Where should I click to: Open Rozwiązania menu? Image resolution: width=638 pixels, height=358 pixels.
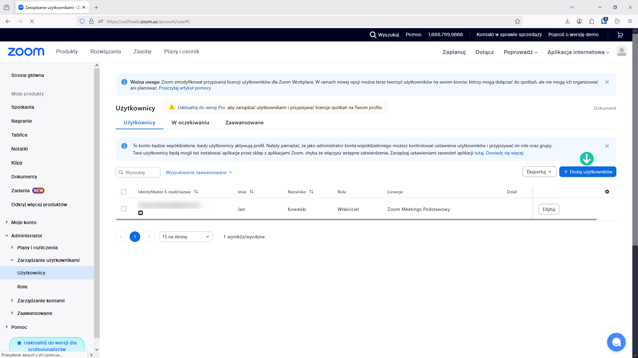click(106, 51)
